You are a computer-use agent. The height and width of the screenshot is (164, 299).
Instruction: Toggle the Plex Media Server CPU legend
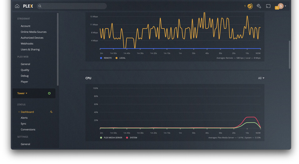pyautogui.click(x=111, y=138)
